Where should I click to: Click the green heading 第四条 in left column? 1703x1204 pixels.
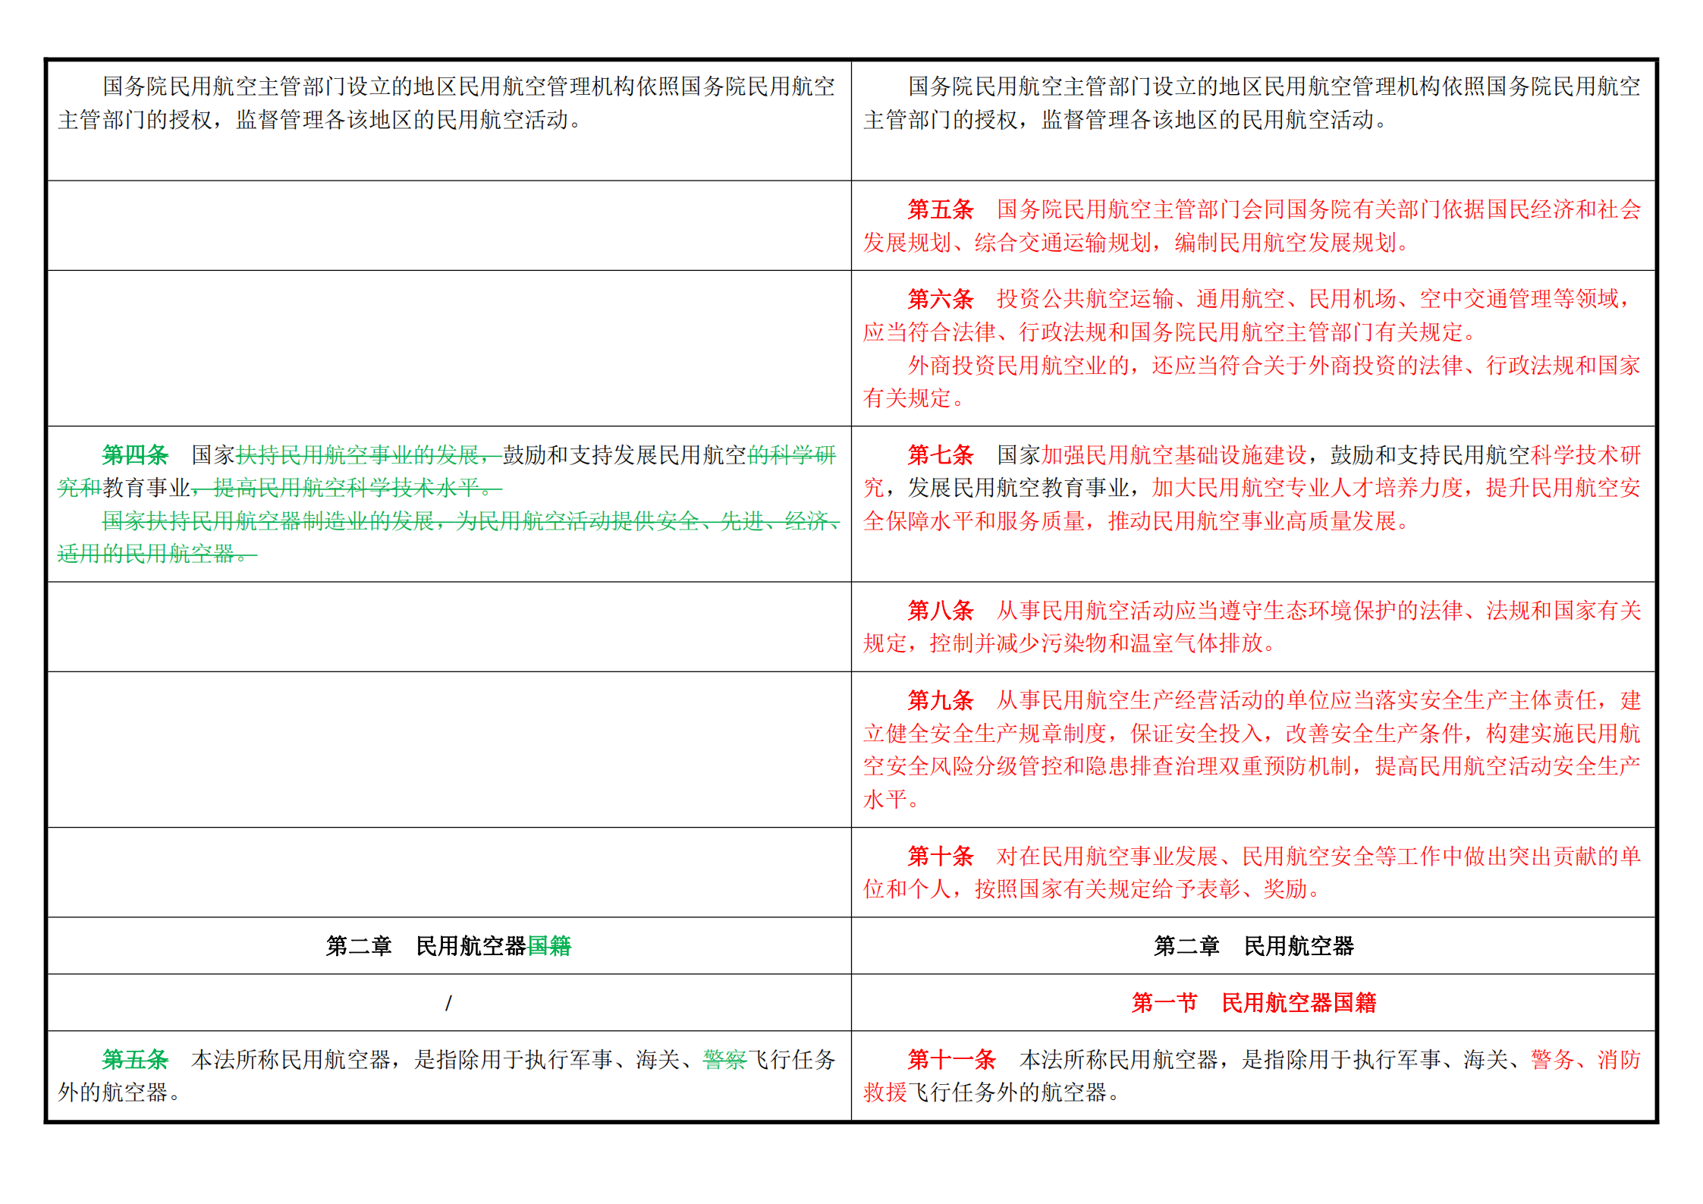(x=135, y=454)
